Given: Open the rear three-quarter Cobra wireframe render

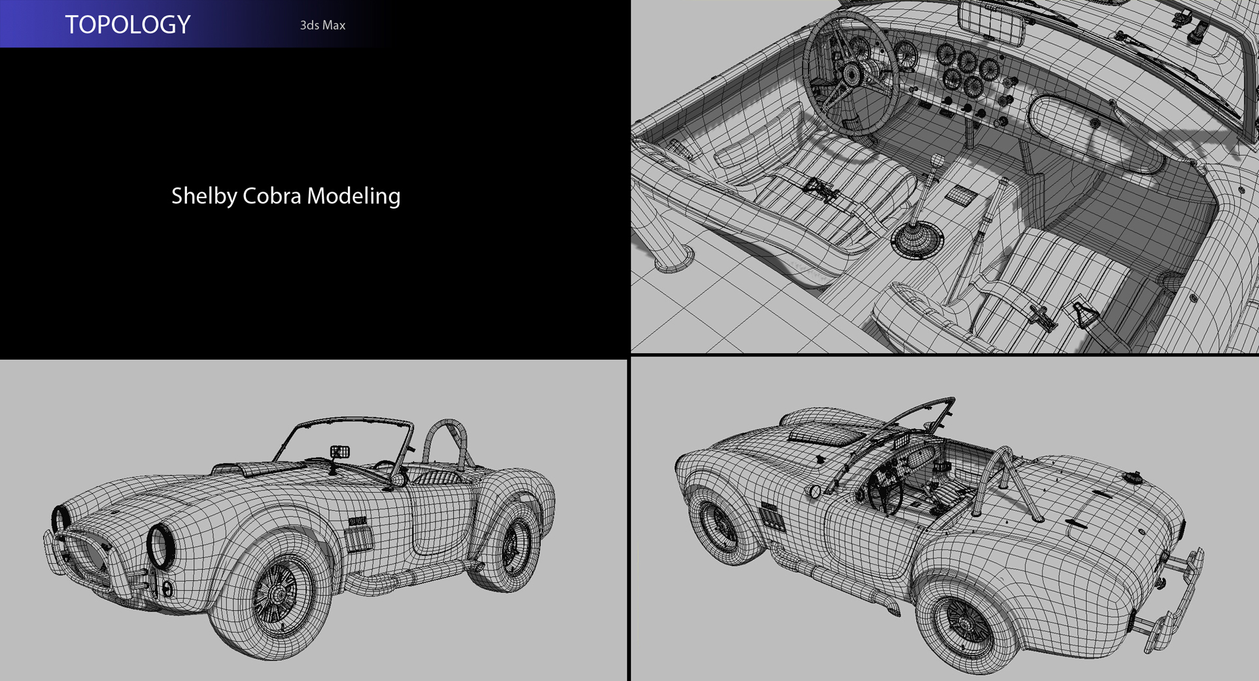Looking at the screenshot, I should 945,519.
